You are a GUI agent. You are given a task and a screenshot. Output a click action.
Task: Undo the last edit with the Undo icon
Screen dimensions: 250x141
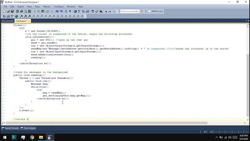tap(48, 11)
